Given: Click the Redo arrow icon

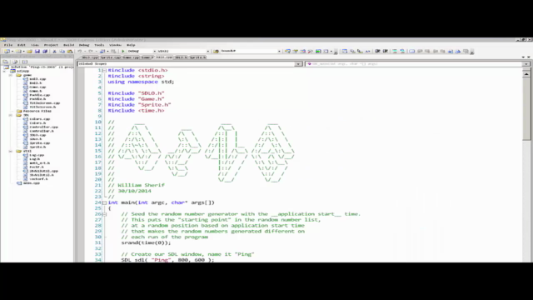Looking at the screenshot, I should point(91,52).
